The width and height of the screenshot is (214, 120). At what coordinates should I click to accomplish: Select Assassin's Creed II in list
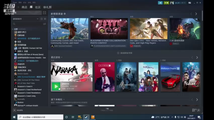pos(25,86)
